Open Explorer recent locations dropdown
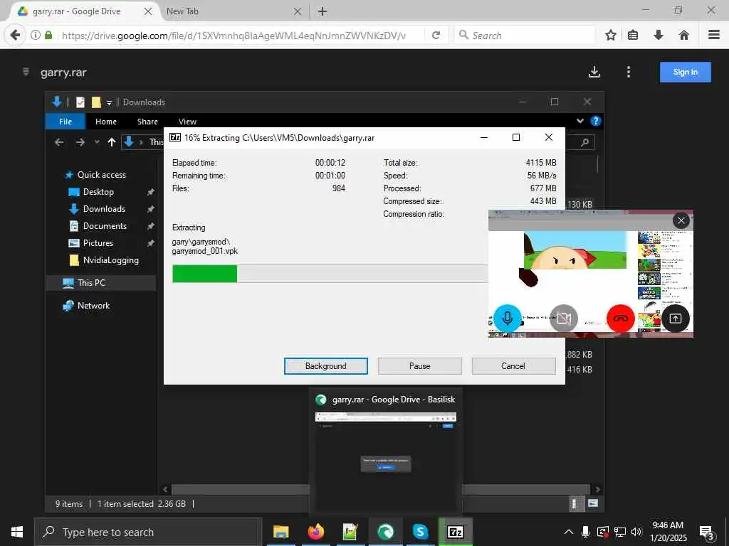The height and width of the screenshot is (546, 729). point(97,142)
